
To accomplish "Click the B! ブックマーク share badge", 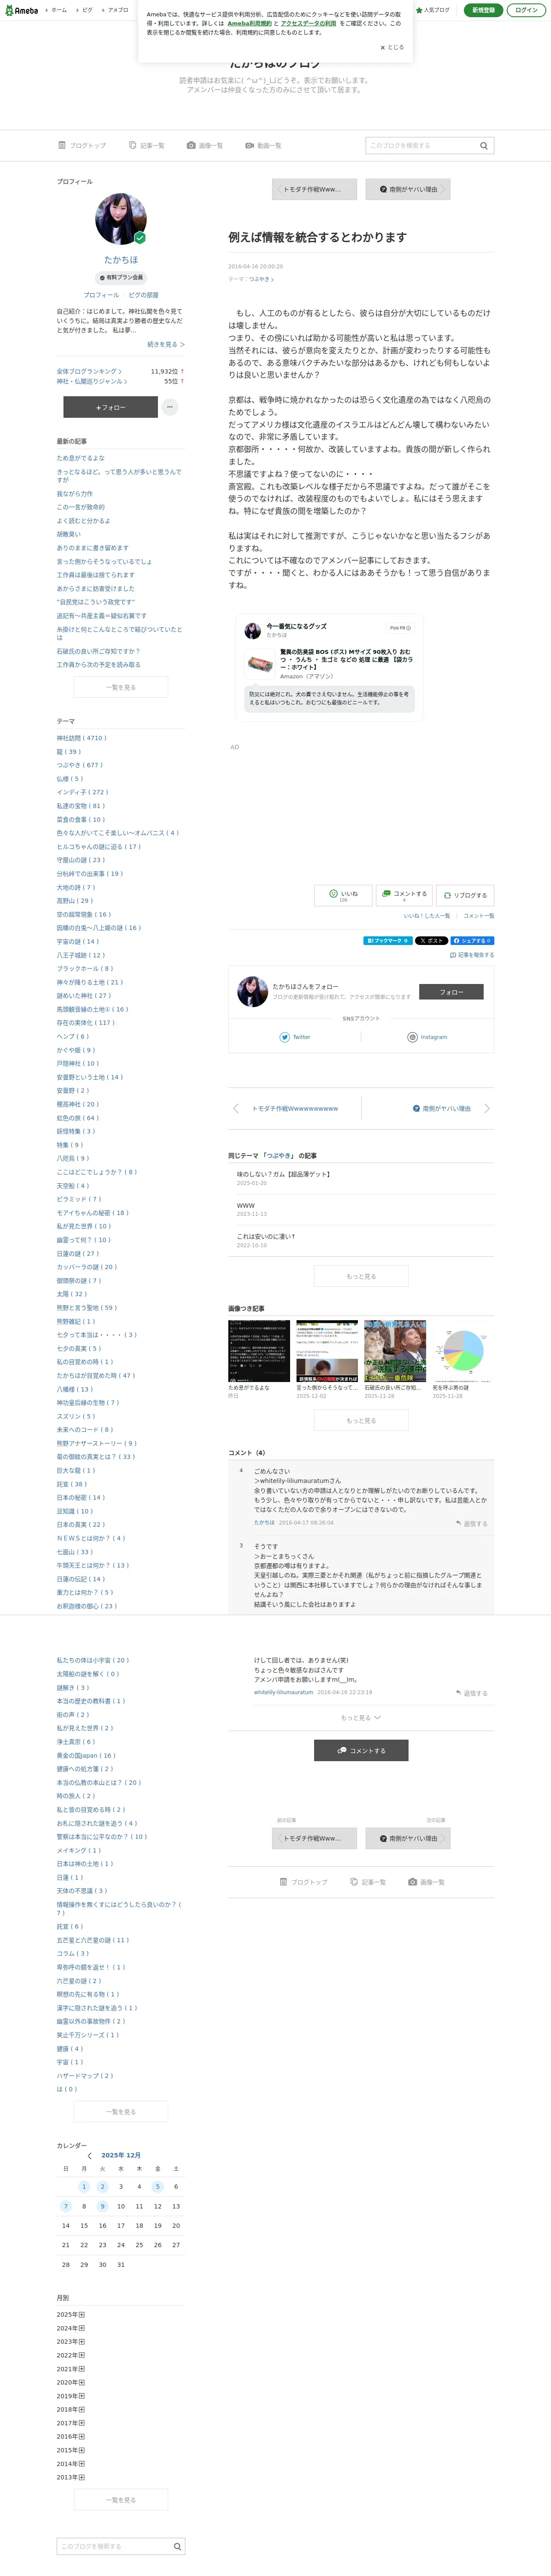I will [387, 941].
